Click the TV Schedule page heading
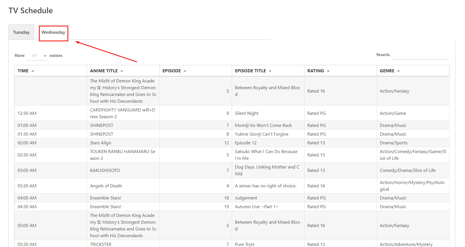Screen dimensions: 465x247 point(31,11)
